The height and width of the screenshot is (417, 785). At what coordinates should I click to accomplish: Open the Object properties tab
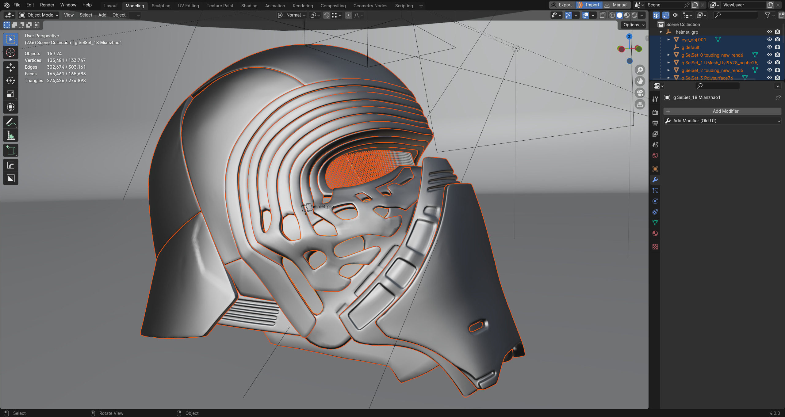point(655,169)
